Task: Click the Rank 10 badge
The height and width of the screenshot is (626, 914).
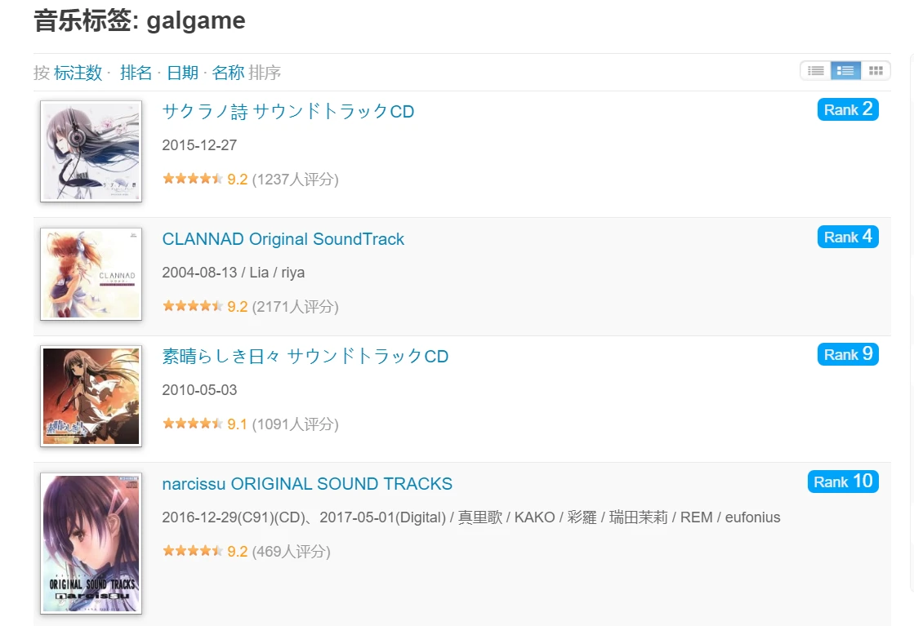Action: point(843,482)
